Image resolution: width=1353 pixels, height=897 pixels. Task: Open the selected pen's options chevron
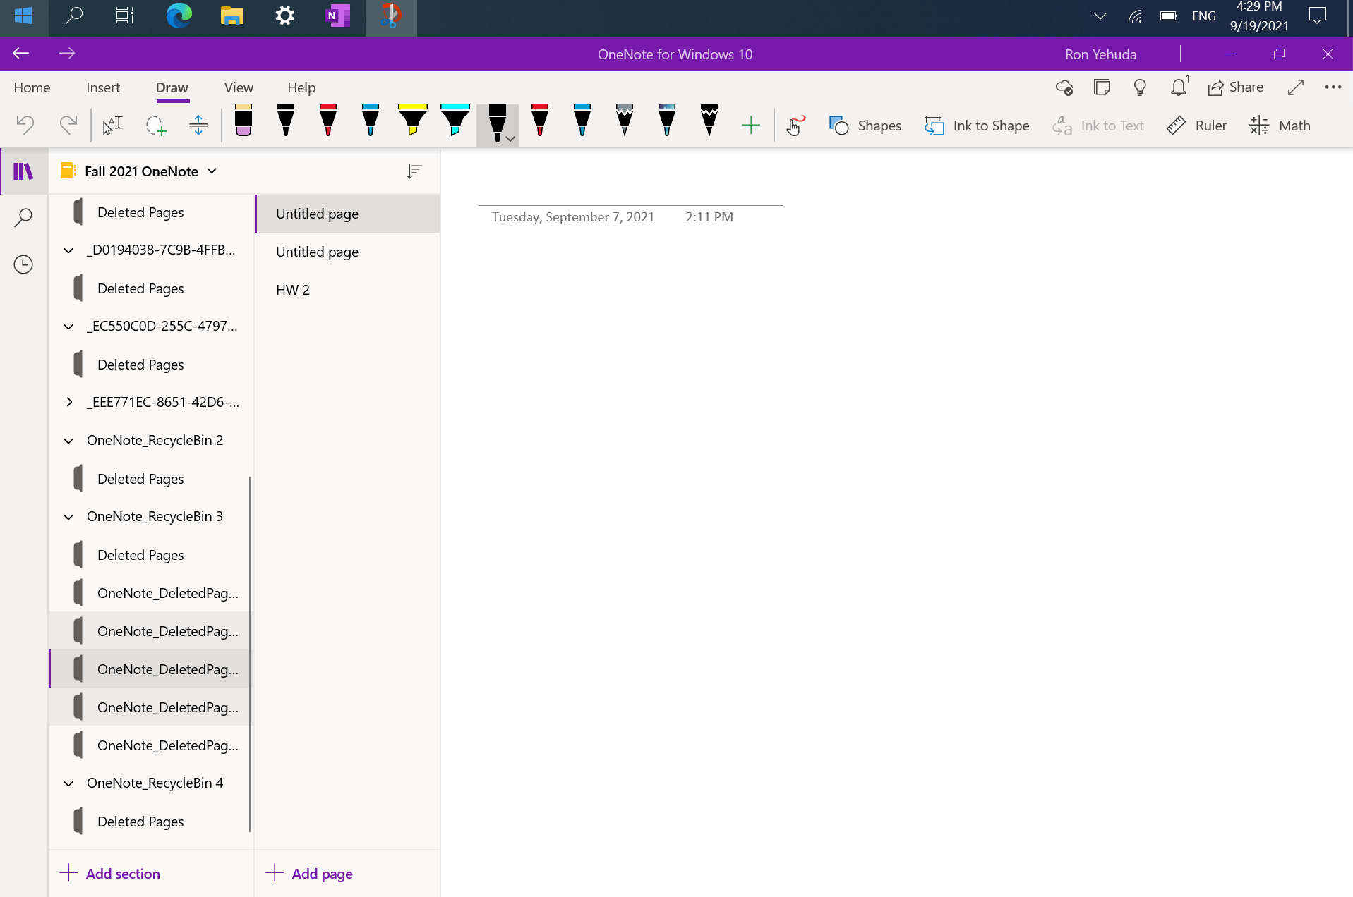(x=510, y=138)
